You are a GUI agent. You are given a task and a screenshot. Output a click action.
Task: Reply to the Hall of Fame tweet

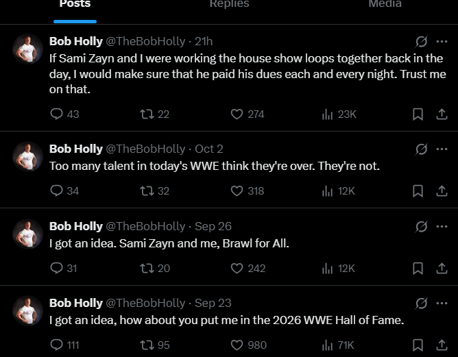pyautogui.click(x=57, y=345)
